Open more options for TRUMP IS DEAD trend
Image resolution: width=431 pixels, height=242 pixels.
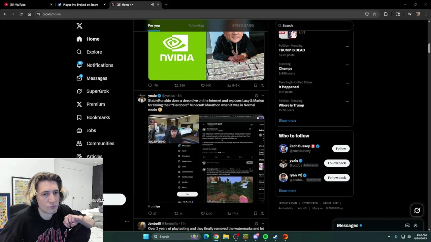tap(347, 46)
